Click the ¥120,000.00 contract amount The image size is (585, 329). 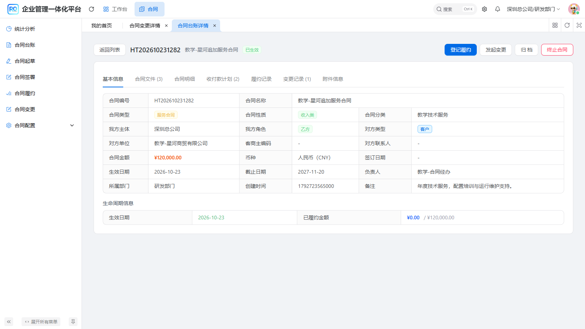point(168,158)
